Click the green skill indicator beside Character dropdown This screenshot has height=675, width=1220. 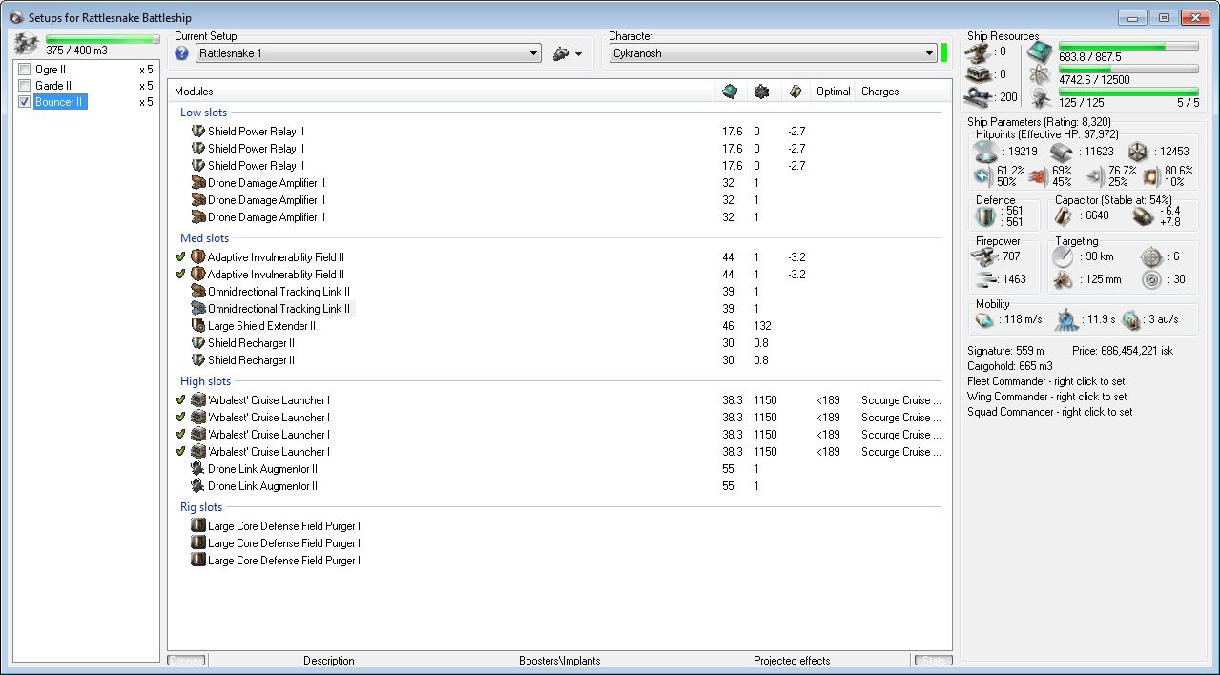943,53
